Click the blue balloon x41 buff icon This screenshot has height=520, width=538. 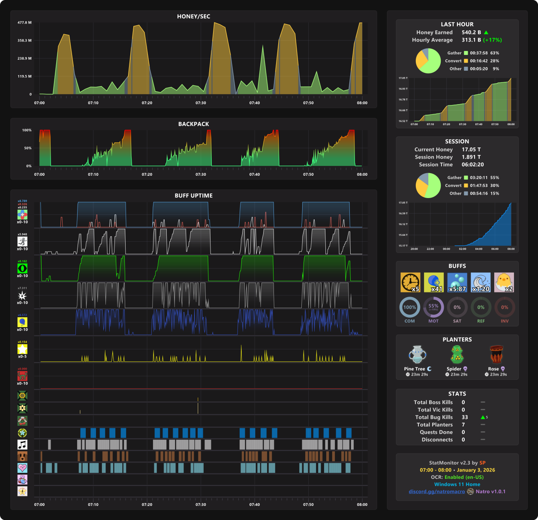tap(434, 283)
